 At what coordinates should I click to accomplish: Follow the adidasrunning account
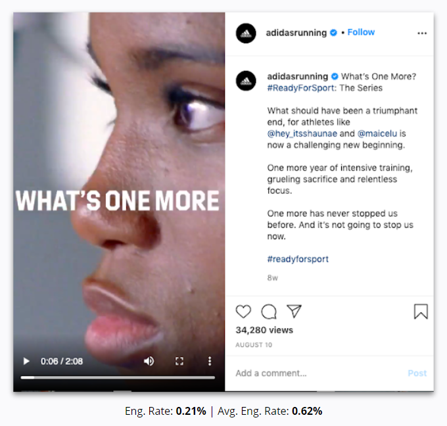point(361,32)
